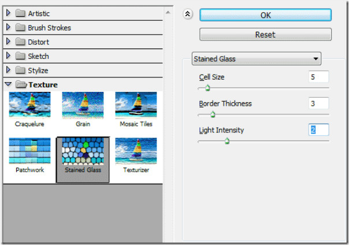This screenshot has height=245, width=349.
Task: Click the Texturizer caption text
Action: pos(136,170)
